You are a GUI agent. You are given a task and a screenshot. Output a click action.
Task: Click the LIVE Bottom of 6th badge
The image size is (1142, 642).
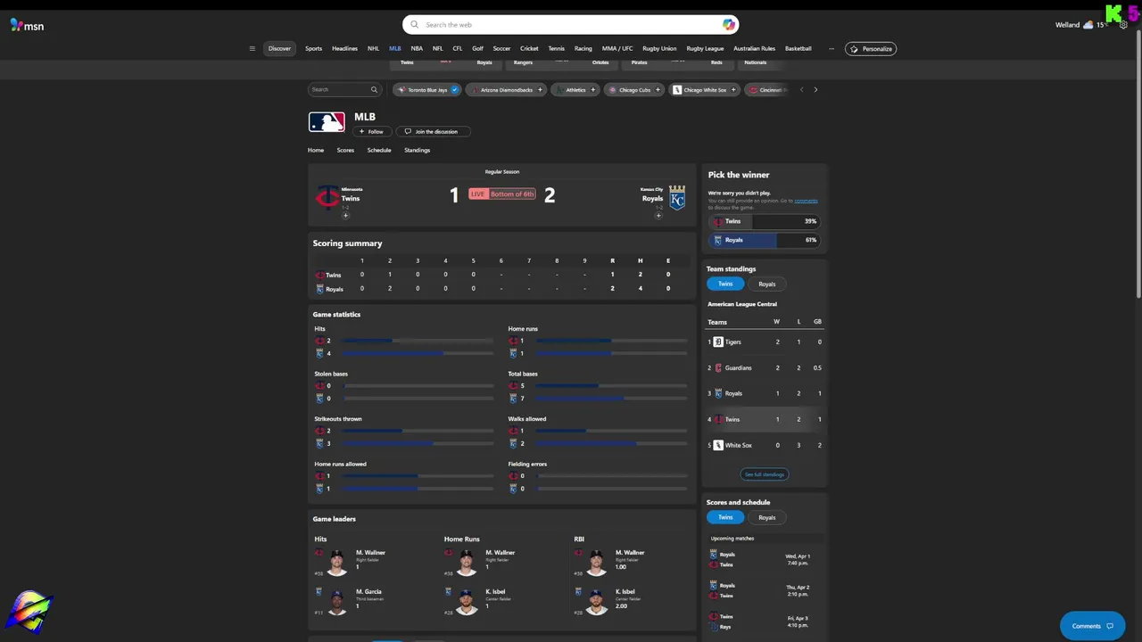coord(502,193)
